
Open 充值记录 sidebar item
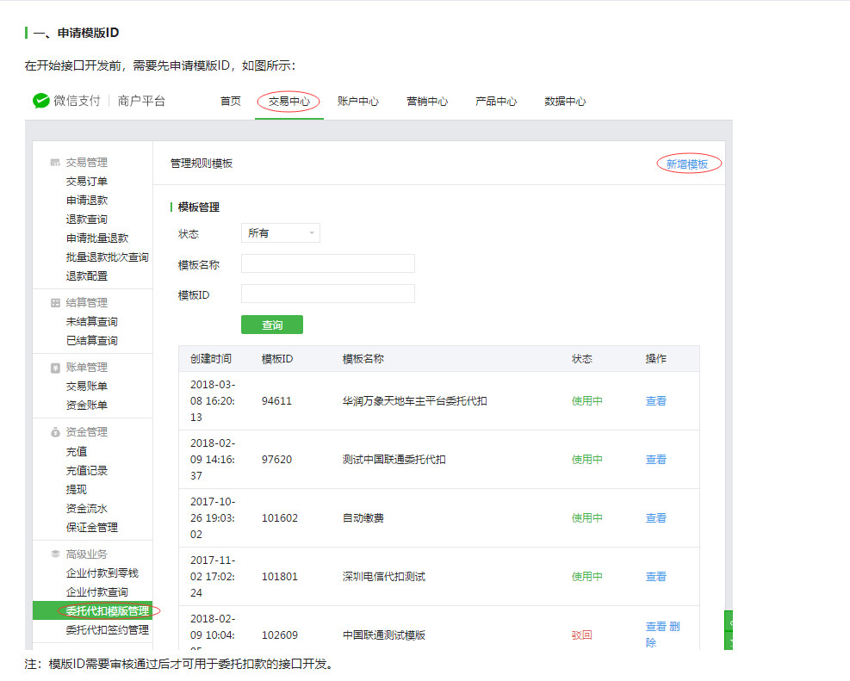(87, 471)
